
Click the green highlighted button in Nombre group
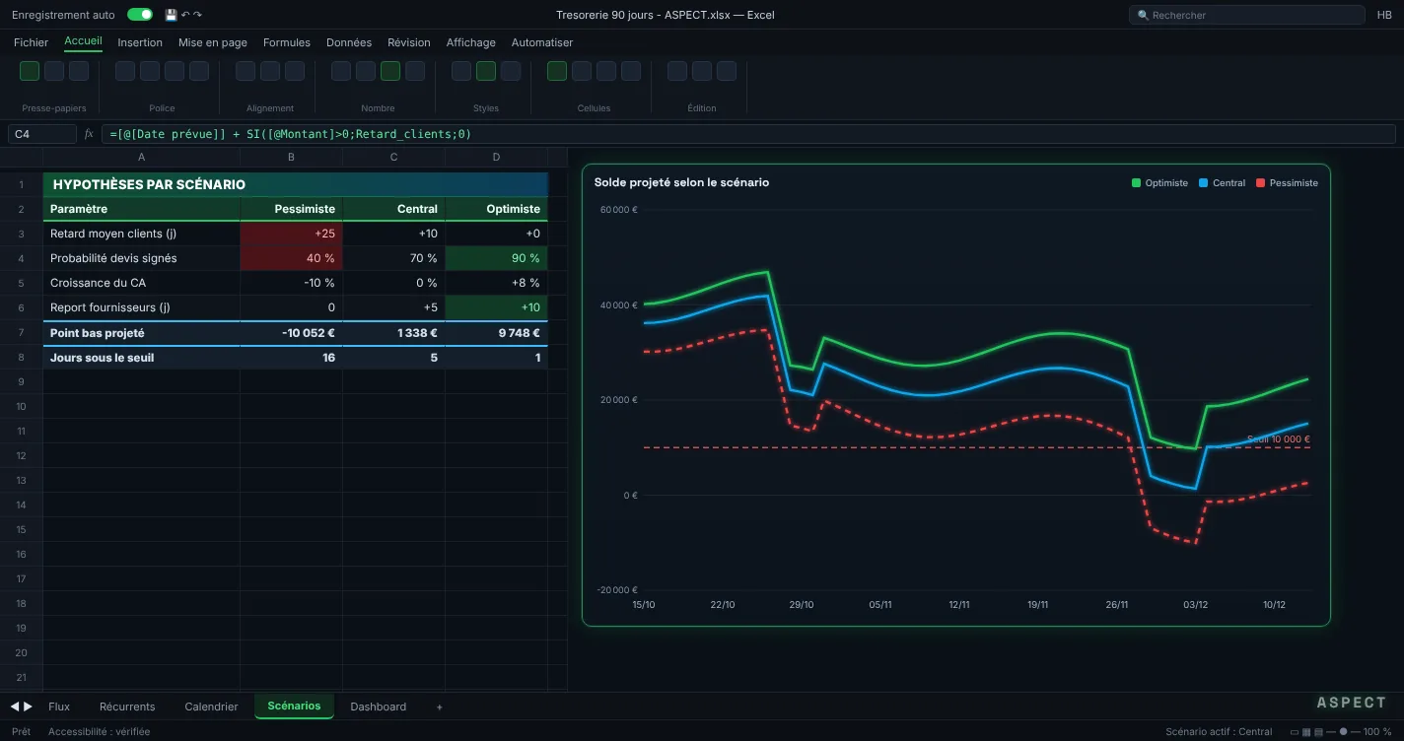click(390, 71)
